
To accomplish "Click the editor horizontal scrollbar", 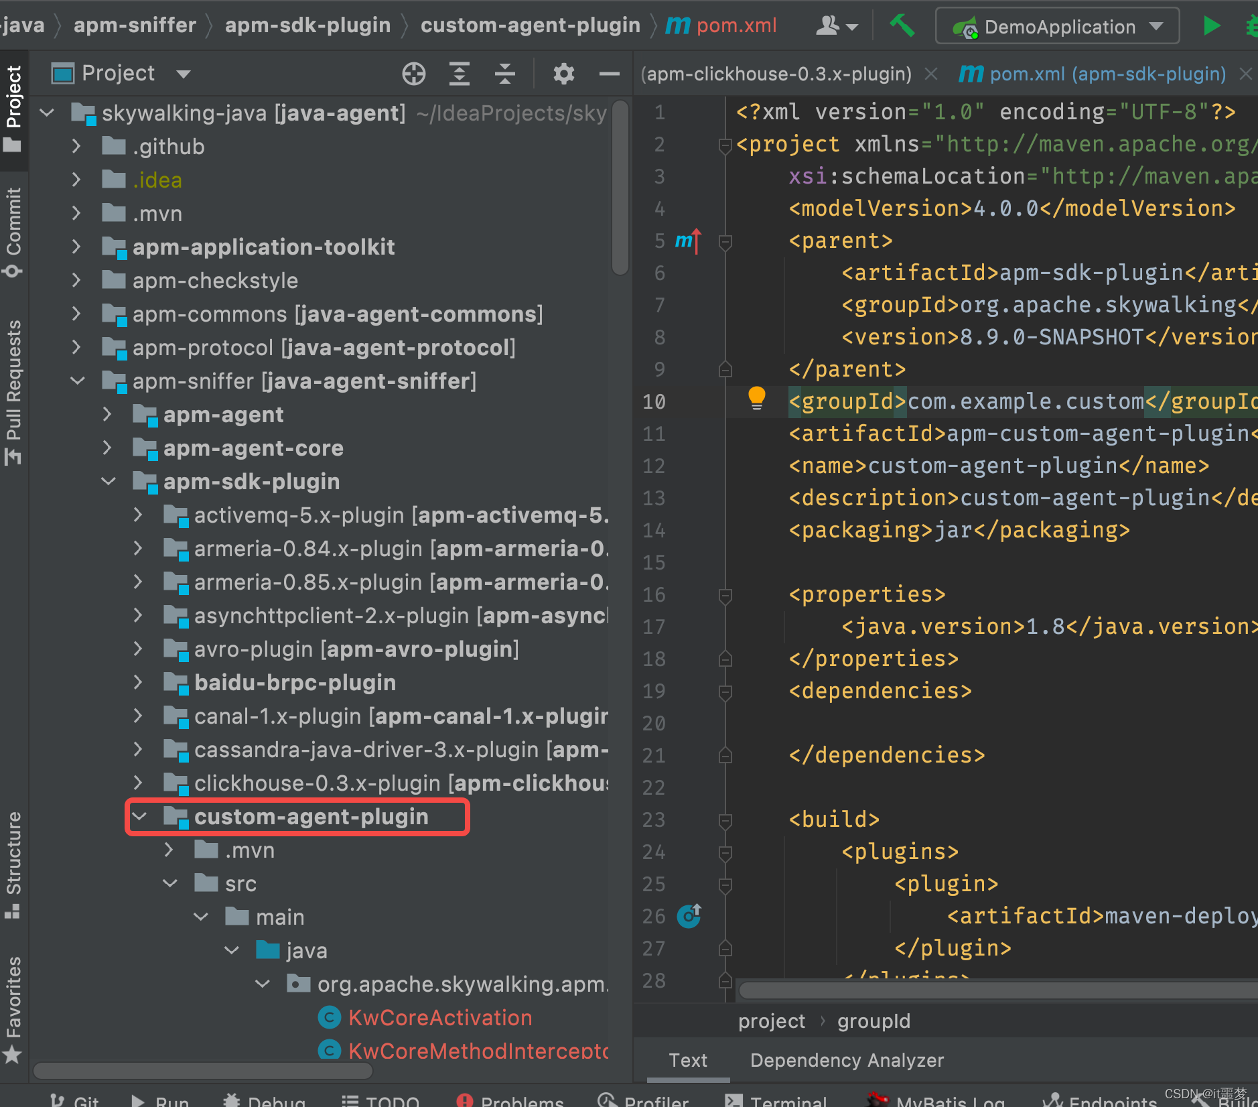I will click(998, 990).
